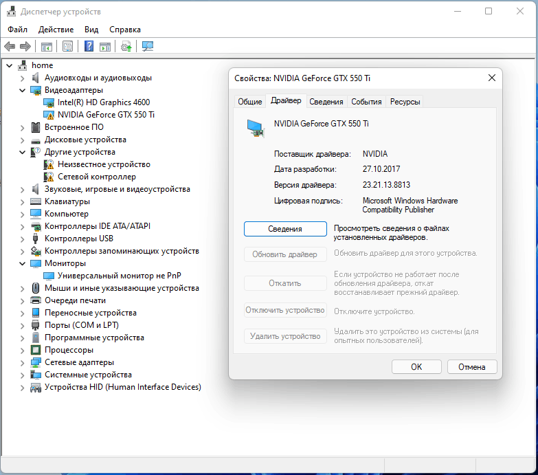This screenshot has width=538, height=475.
Task: Close the NVIDIA properties dialog
Action: (x=492, y=78)
